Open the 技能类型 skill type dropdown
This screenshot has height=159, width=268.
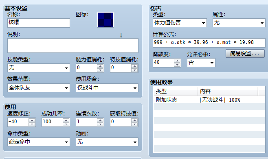point(39,68)
